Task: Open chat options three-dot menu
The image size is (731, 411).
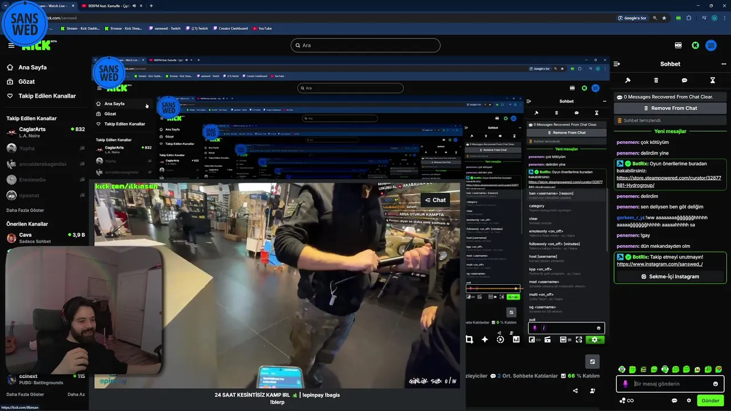Action: tap(724, 64)
